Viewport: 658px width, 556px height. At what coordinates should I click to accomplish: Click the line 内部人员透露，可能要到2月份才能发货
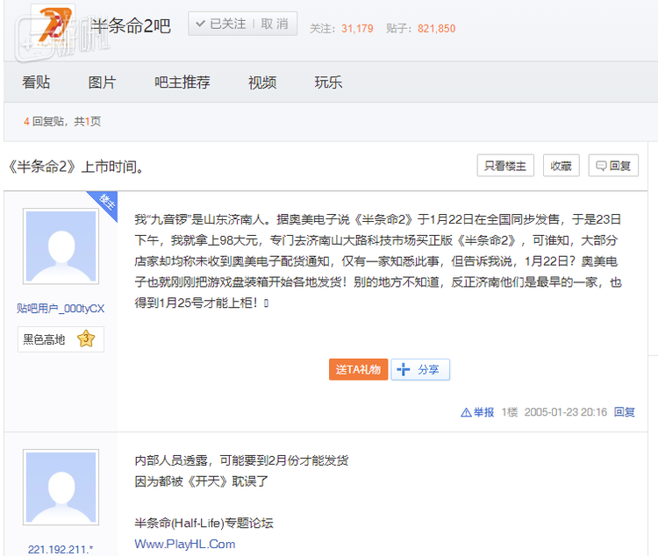tap(241, 460)
